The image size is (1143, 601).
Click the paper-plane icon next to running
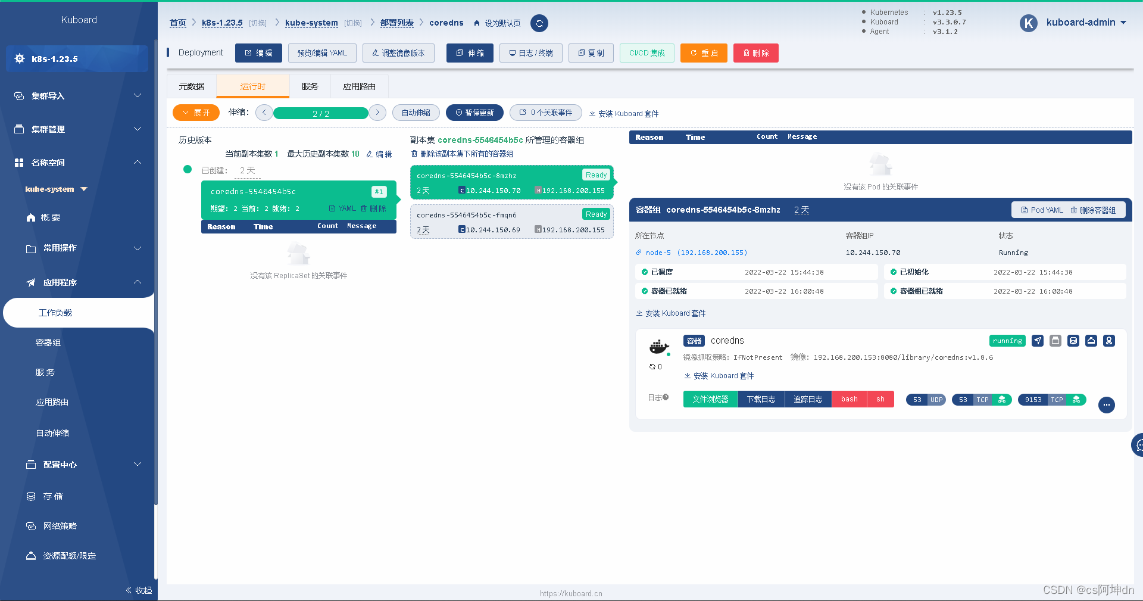pos(1038,341)
